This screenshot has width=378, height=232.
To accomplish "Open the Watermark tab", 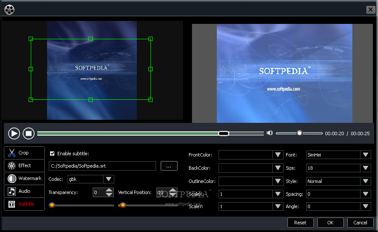I will coord(24,178).
